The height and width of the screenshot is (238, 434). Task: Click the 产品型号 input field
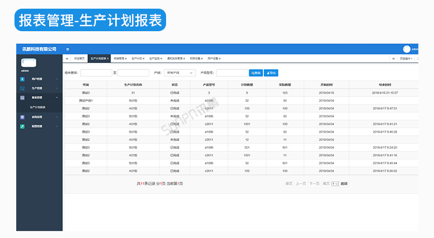(231, 73)
